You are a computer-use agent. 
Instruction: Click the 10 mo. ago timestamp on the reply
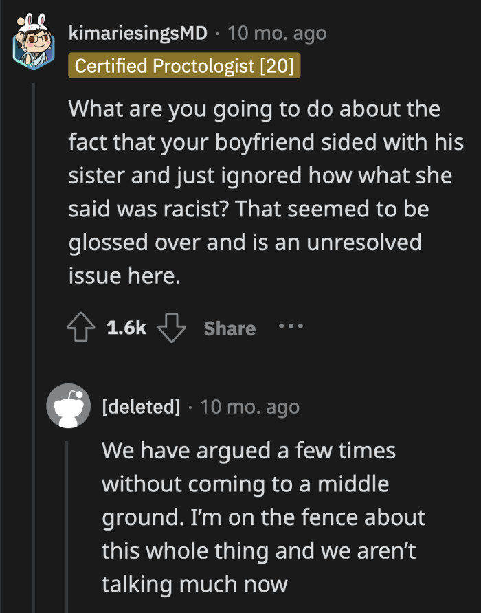tap(251, 406)
